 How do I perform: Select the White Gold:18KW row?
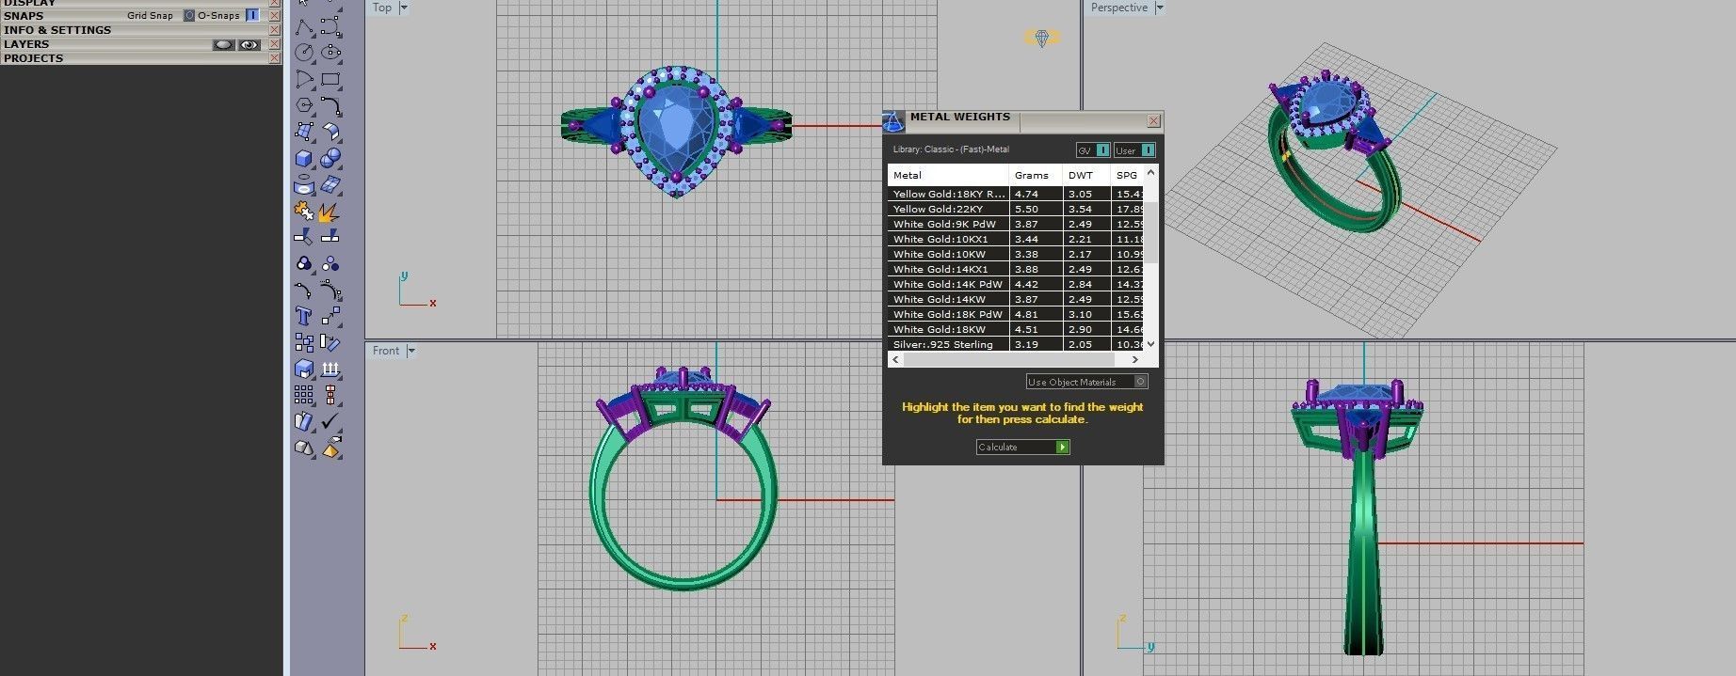pos(1016,329)
